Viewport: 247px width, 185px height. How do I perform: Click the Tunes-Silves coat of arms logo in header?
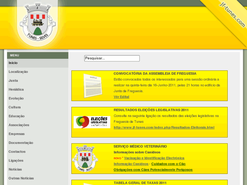point(37,22)
